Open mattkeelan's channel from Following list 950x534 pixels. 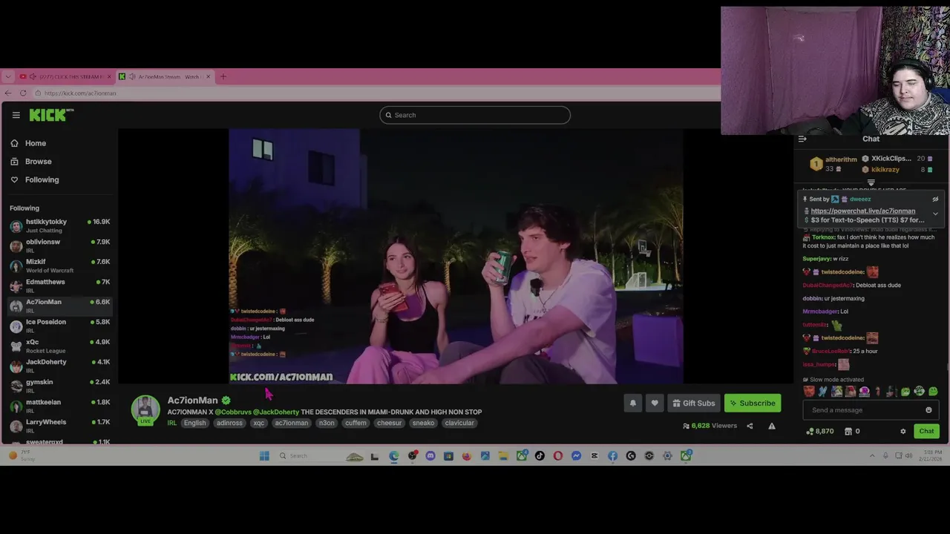pyautogui.click(x=59, y=406)
